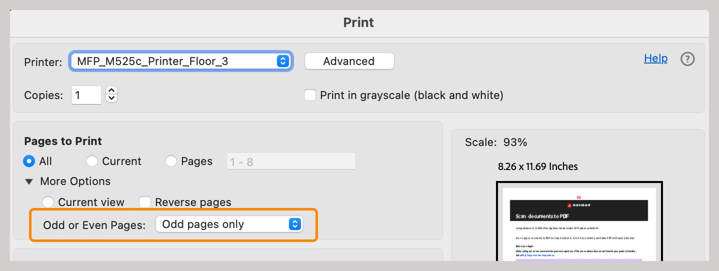Viewport: 719px width, 271px height.
Task: Open the Odd or Even Pages dropdown
Action: (x=229, y=224)
